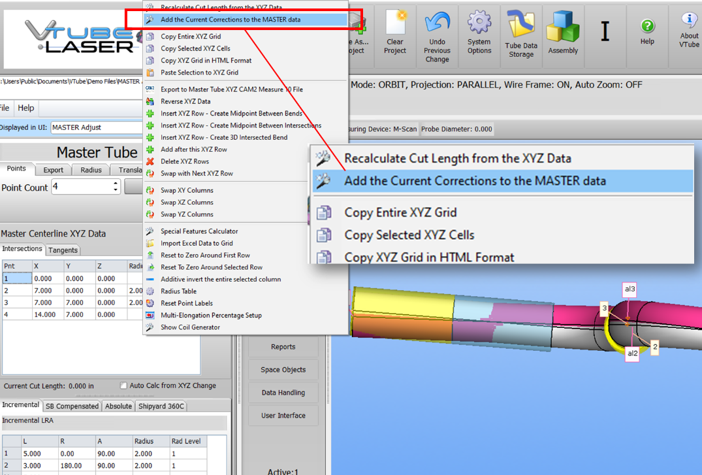Viewport: 702px width, 475px height.
Task: Enable Auto Calc from XYZ Change checkbox
Action: 123,385
